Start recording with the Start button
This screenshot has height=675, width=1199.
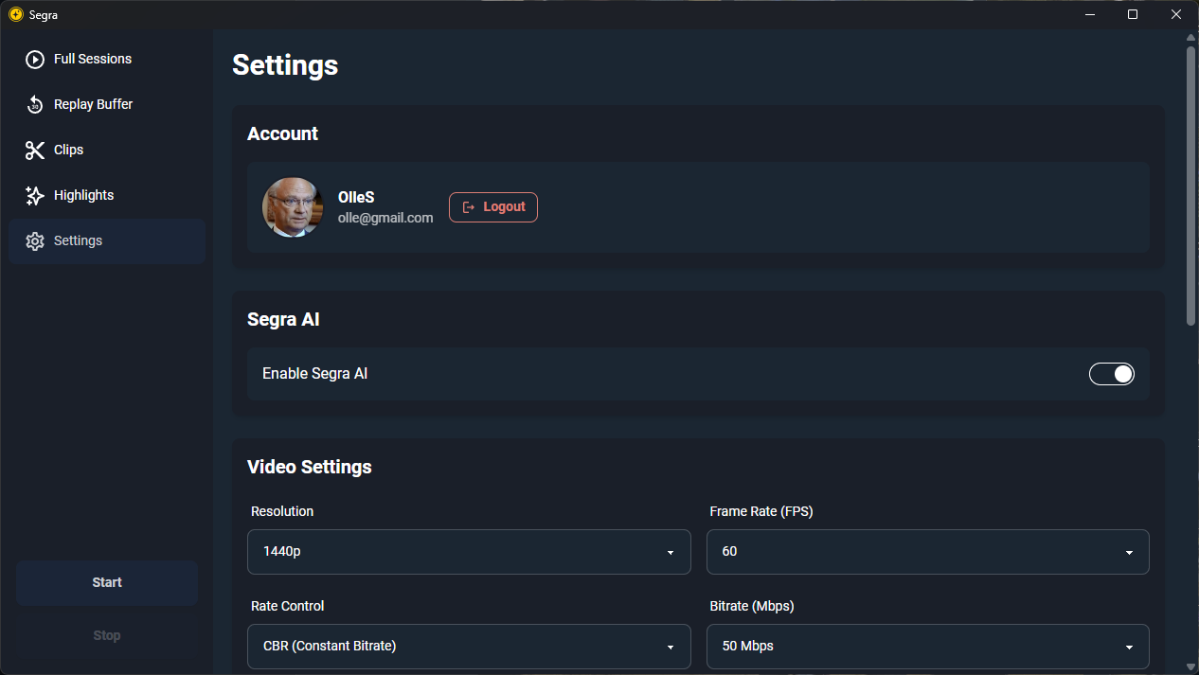(x=107, y=583)
